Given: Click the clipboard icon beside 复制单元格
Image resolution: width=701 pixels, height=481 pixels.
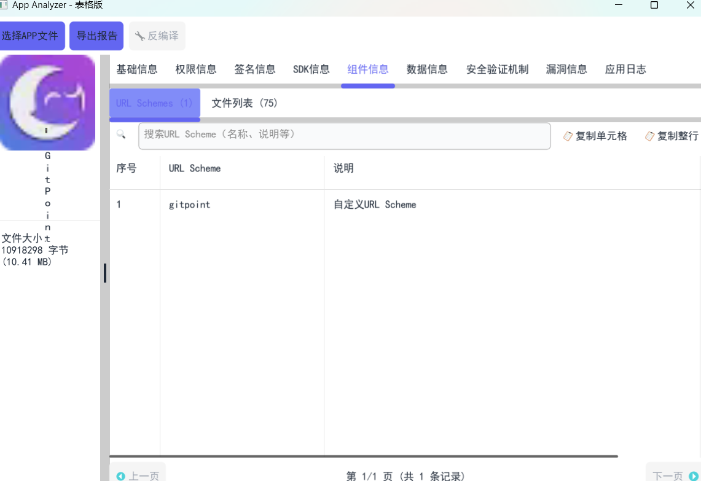Looking at the screenshot, I should pos(567,136).
